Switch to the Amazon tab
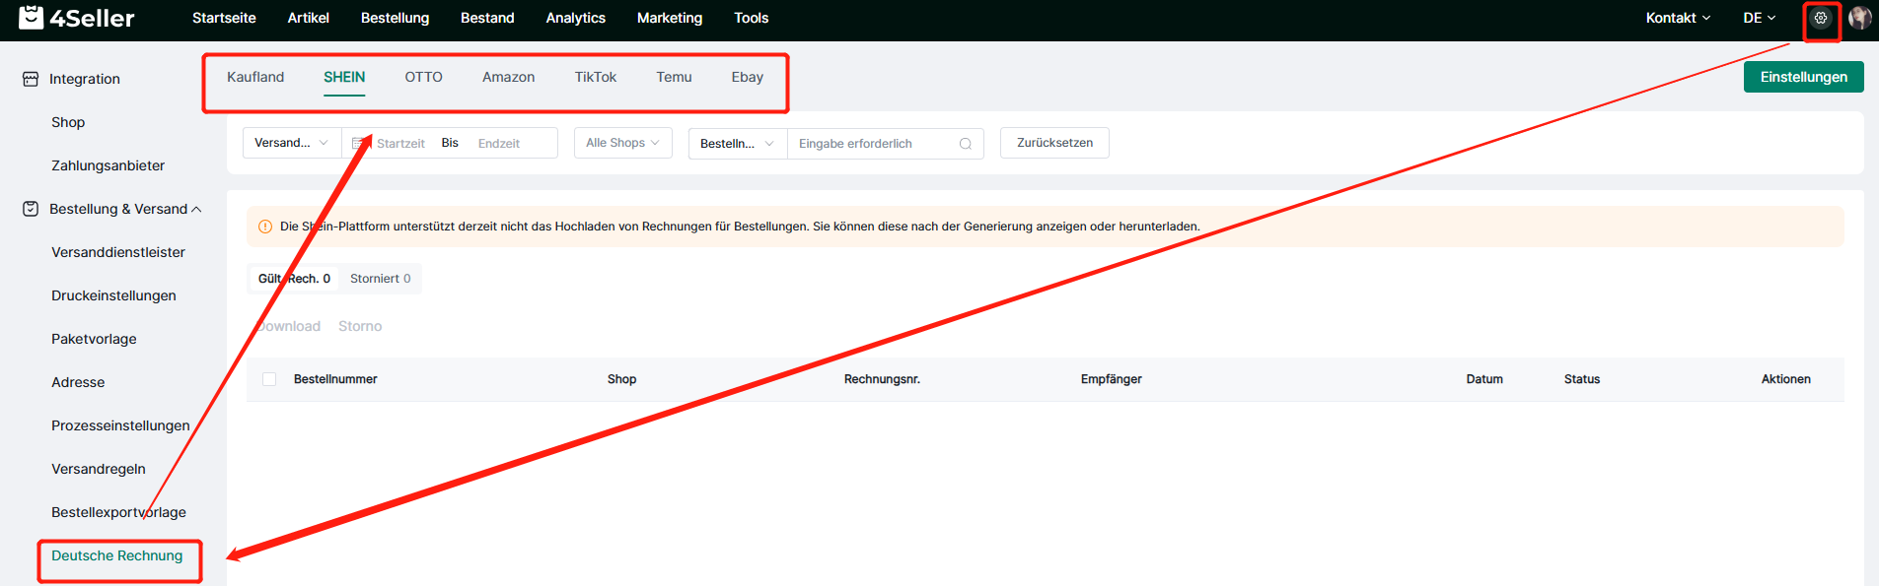 (508, 77)
